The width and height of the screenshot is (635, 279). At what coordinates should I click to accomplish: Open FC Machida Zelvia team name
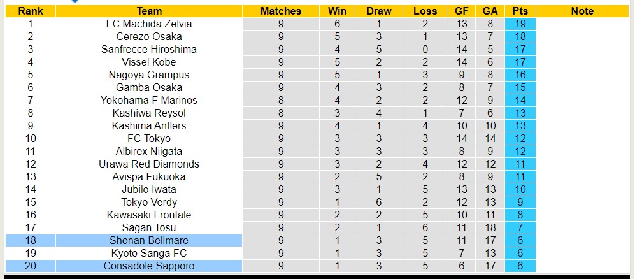[x=149, y=24]
